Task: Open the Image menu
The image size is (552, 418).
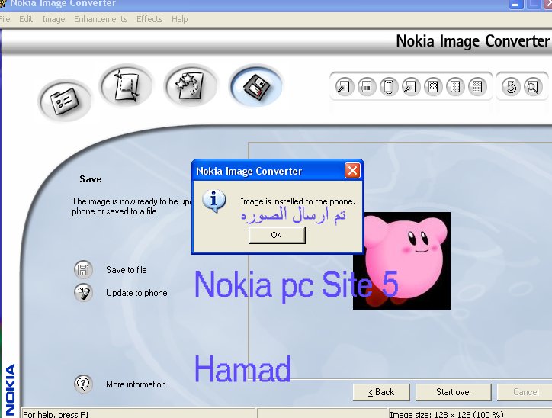Action: pyautogui.click(x=53, y=19)
